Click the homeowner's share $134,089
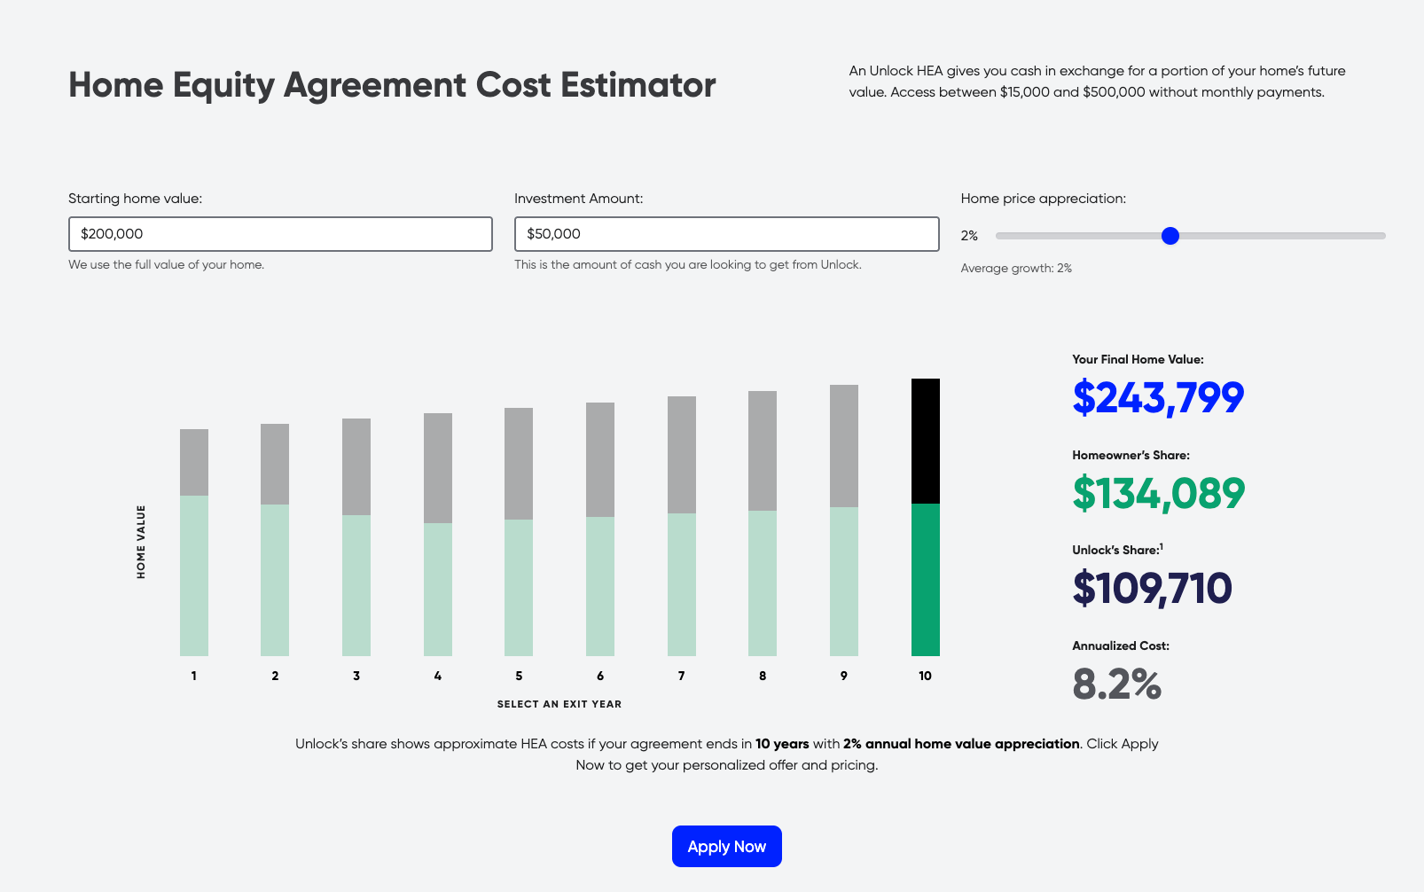 [x=1159, y=493]
